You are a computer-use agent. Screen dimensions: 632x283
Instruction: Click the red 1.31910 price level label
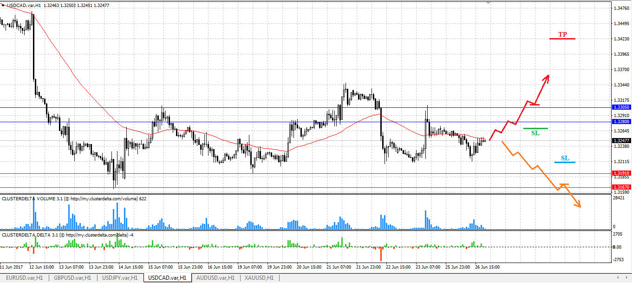coord(621,173)
